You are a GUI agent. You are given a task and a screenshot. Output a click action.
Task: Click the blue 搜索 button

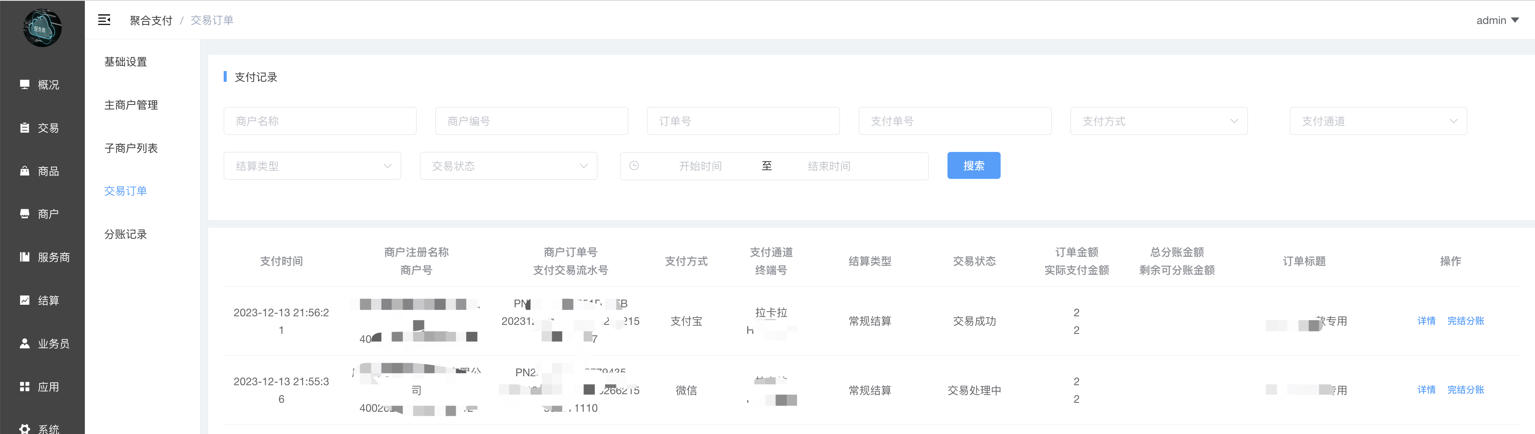point(974,166)
